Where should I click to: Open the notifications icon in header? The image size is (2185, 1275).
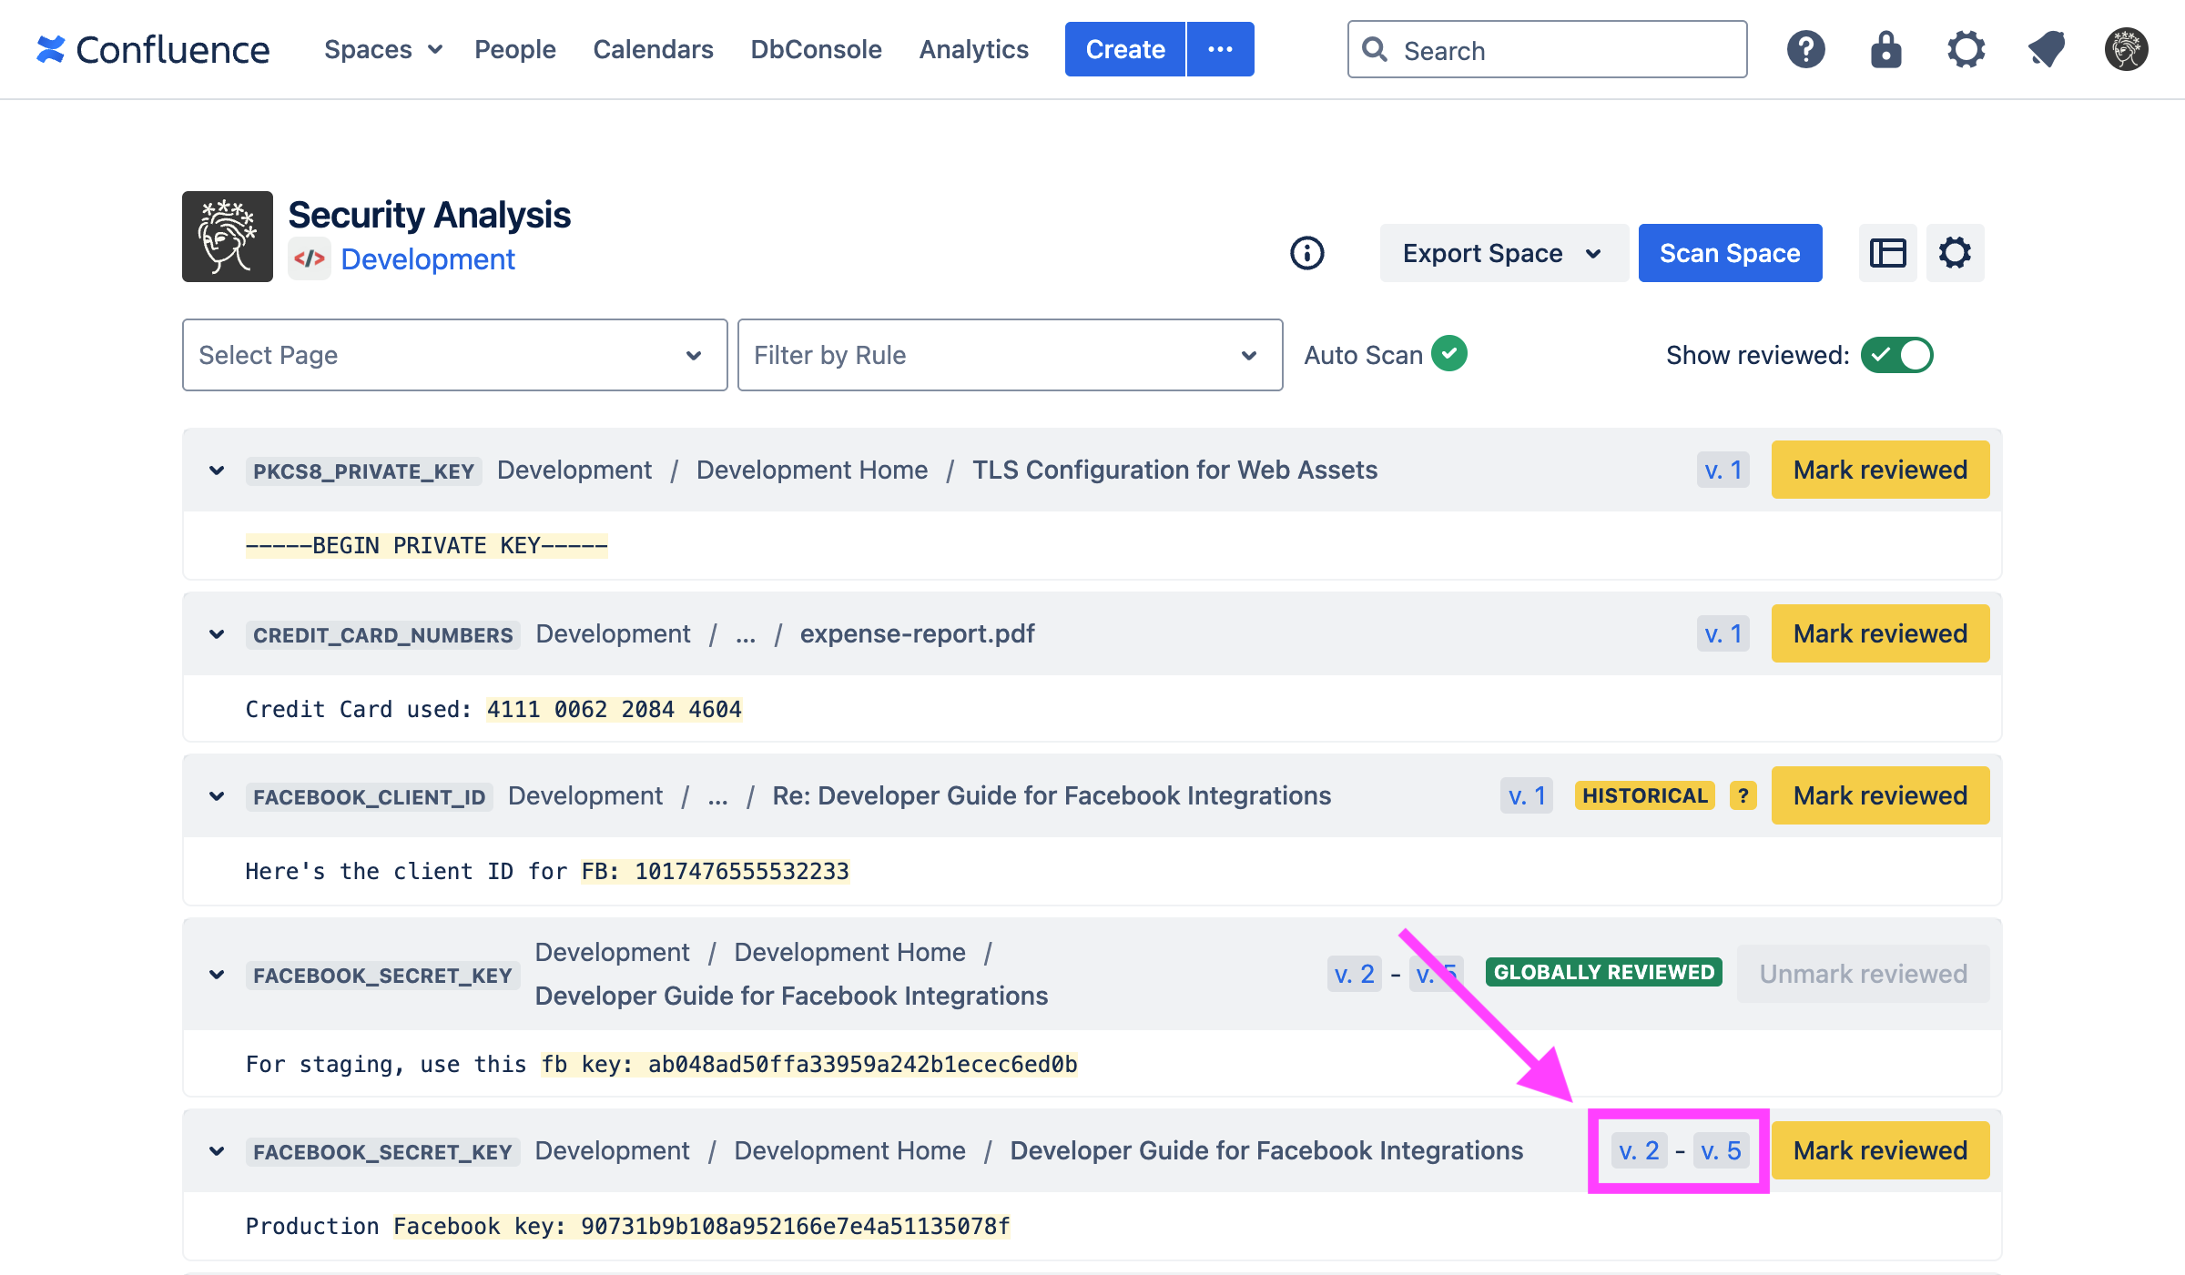pos(2046,49)
